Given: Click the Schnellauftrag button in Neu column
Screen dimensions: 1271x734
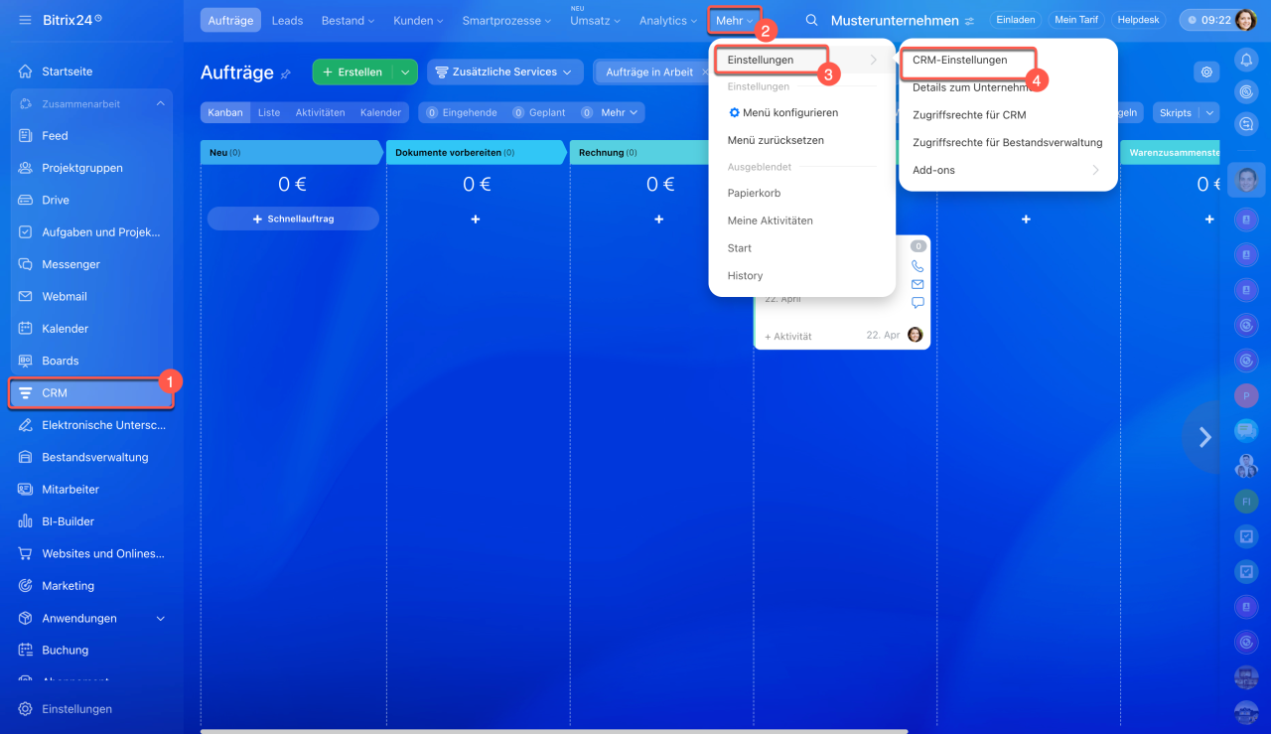Looking at the screenshot, I should (293, 219).
